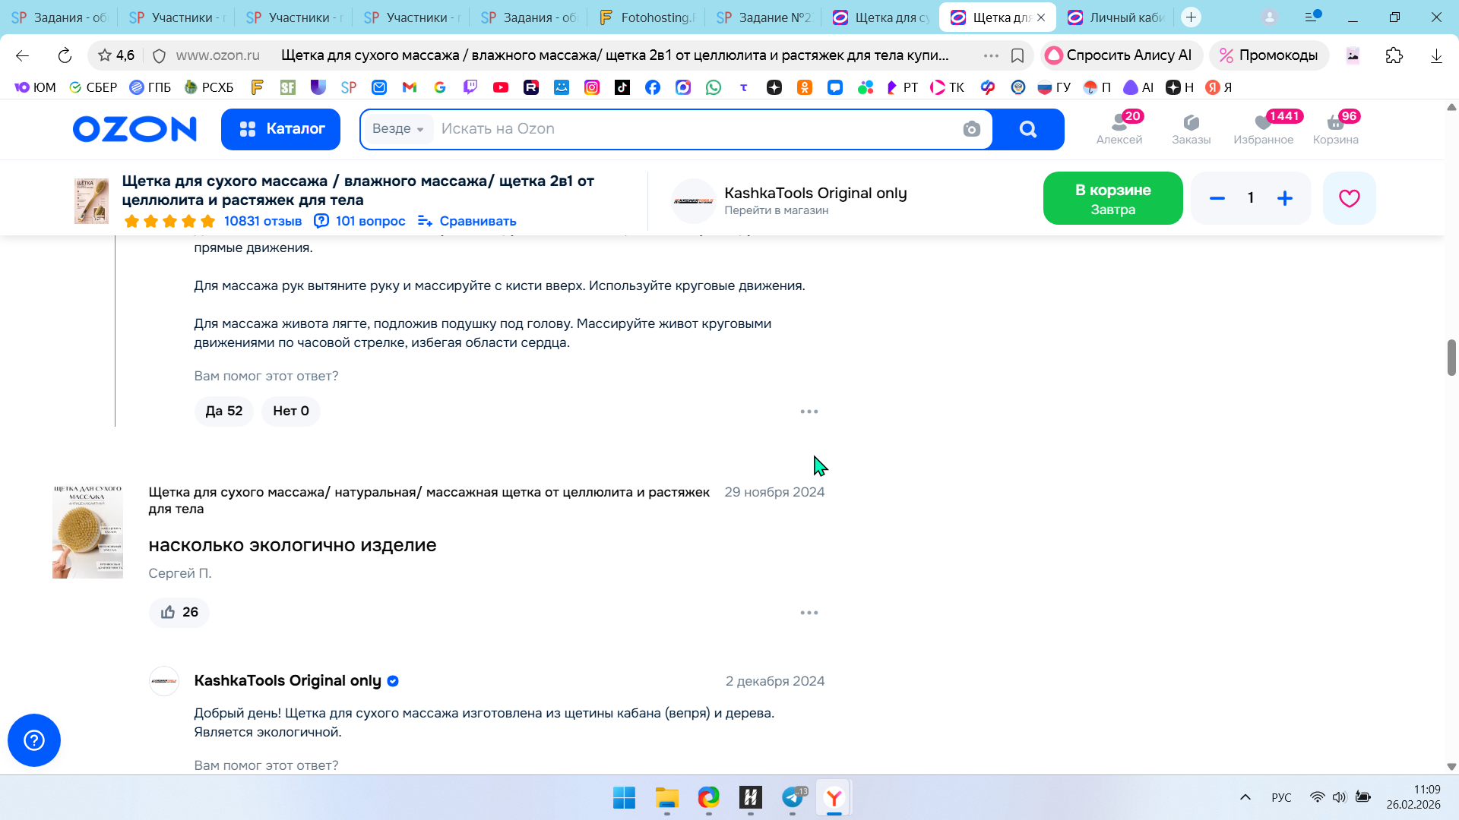Open the Корзина cart icon
The width and height of the screenshot is (1459, 820).
pyautogui.click(x=1335, y=128)
